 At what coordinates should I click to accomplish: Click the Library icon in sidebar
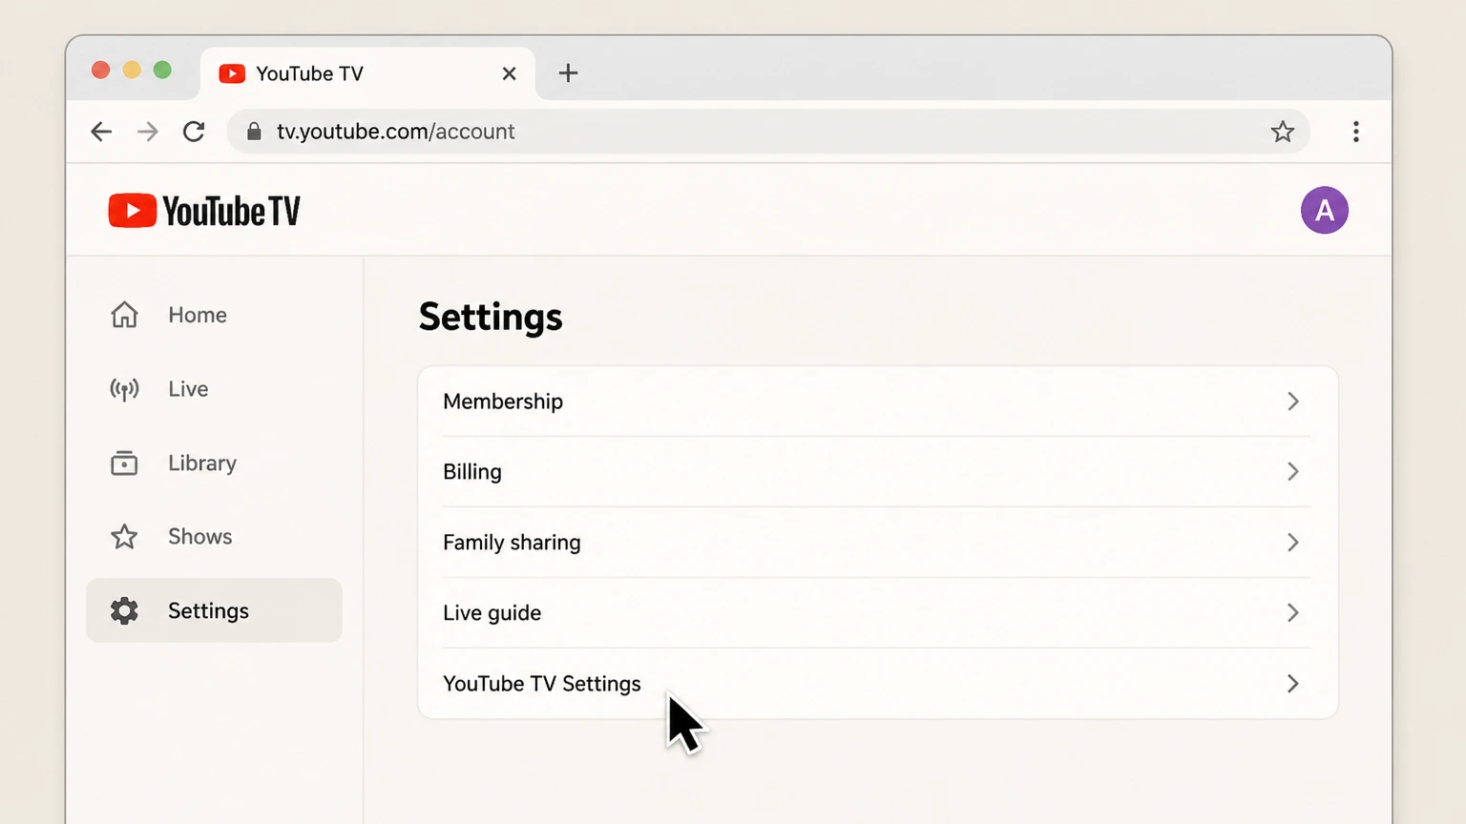(x=124, y=463)
